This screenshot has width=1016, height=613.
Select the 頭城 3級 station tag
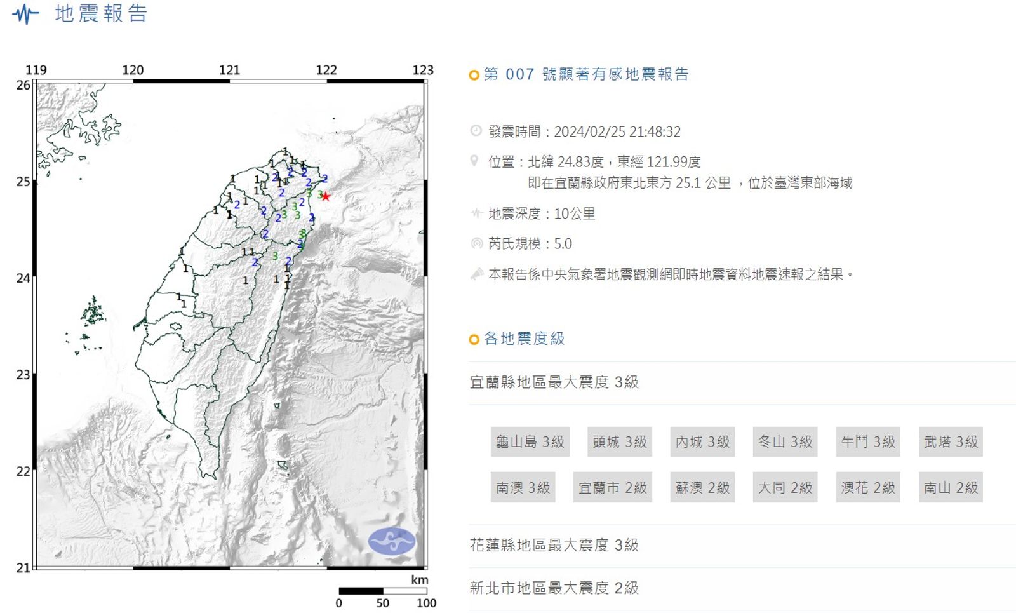coord(619,441)
